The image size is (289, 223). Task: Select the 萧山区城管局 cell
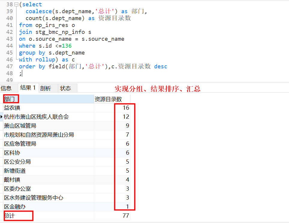pos(49,126)
